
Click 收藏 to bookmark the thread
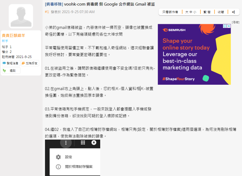[x=221, y=12]
